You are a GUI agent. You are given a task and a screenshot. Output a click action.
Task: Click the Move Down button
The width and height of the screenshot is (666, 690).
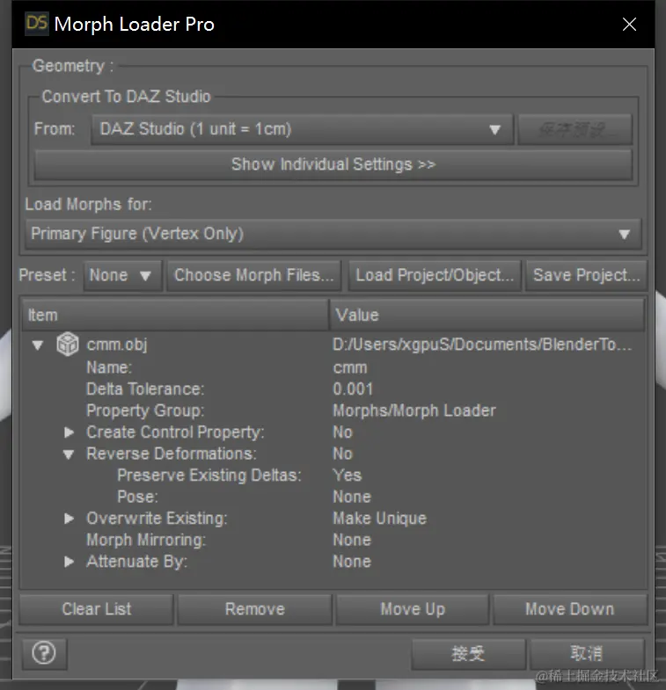click(570, 609)
